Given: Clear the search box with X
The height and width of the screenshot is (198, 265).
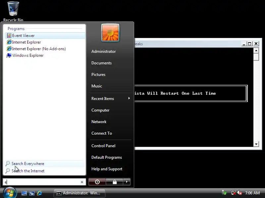Looking at the screenshot, I should coord(82,182).
